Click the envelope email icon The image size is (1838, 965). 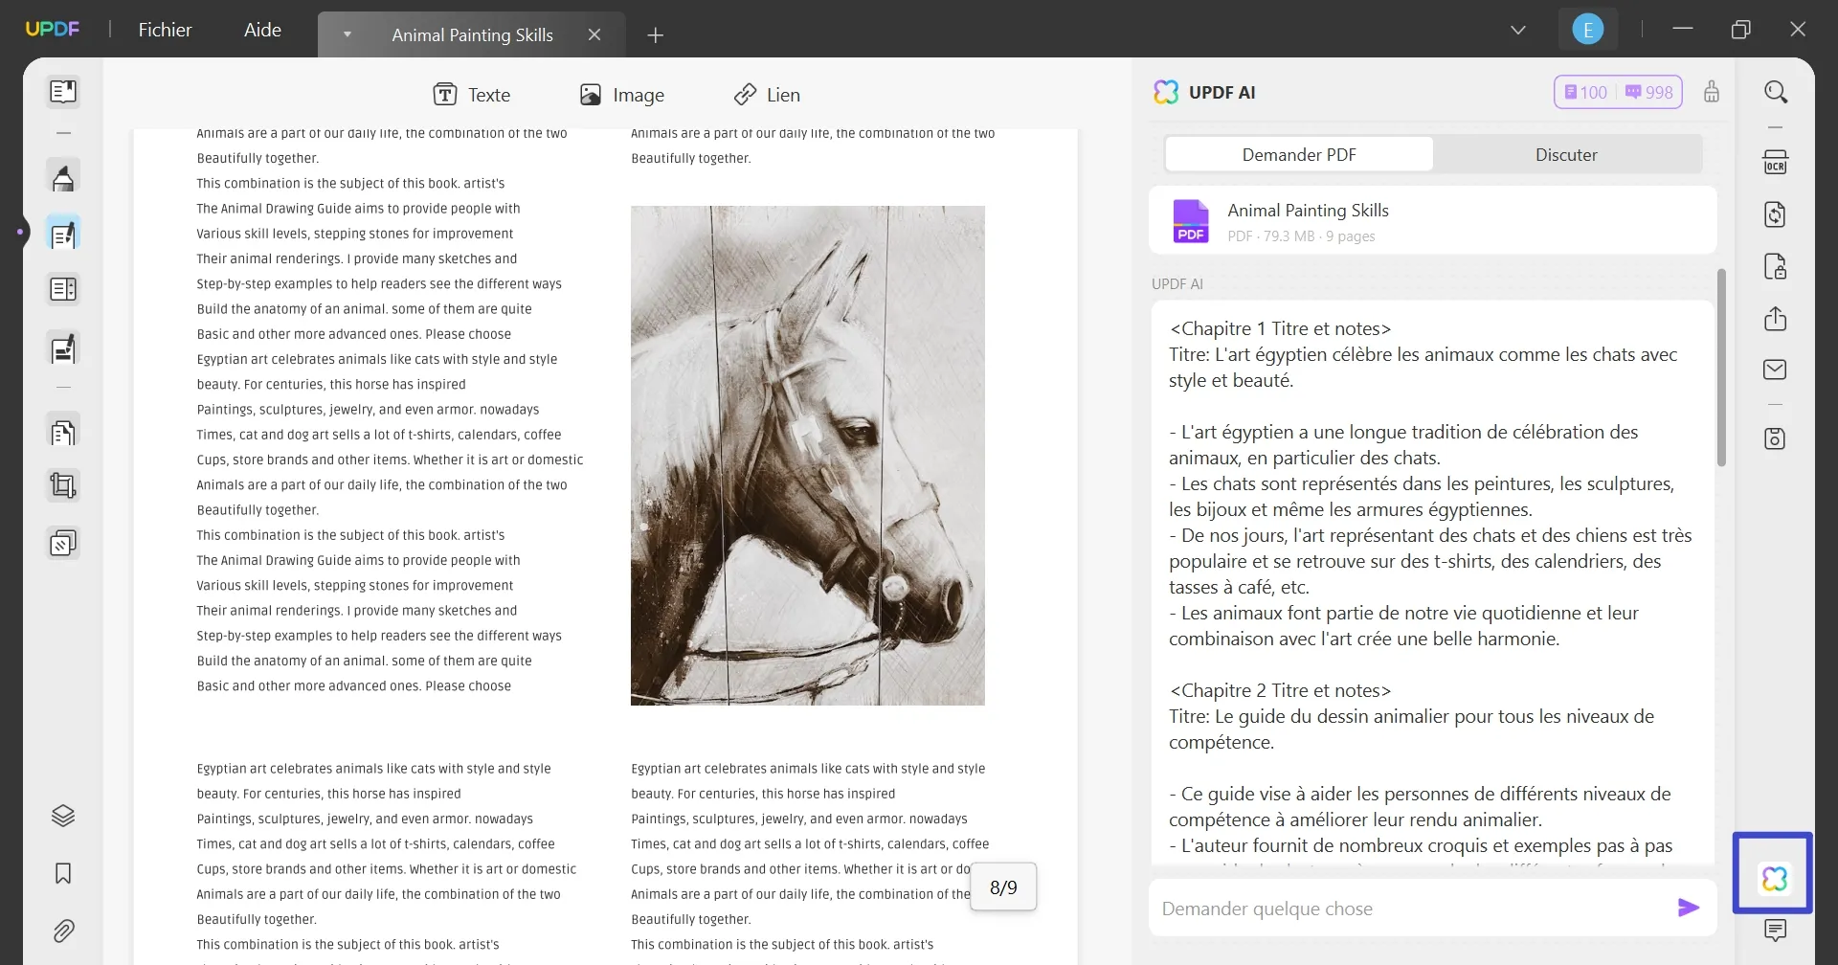coord(1776,370)
